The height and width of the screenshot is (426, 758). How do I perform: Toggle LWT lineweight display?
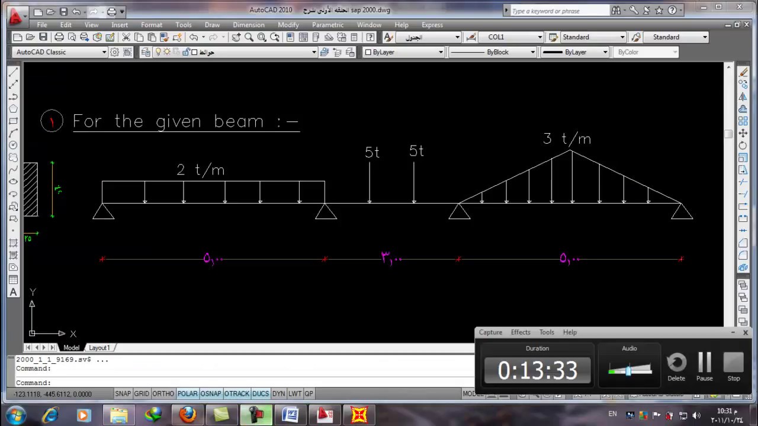[x=295, y=393]
